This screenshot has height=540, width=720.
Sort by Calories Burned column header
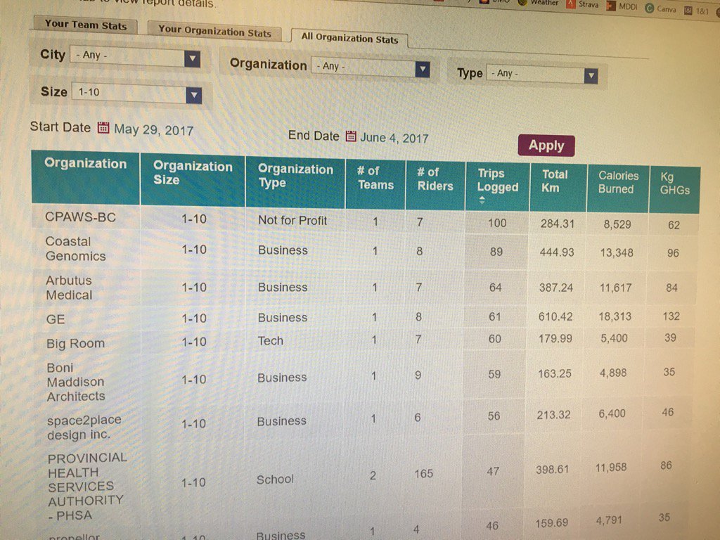pos(618,182)
